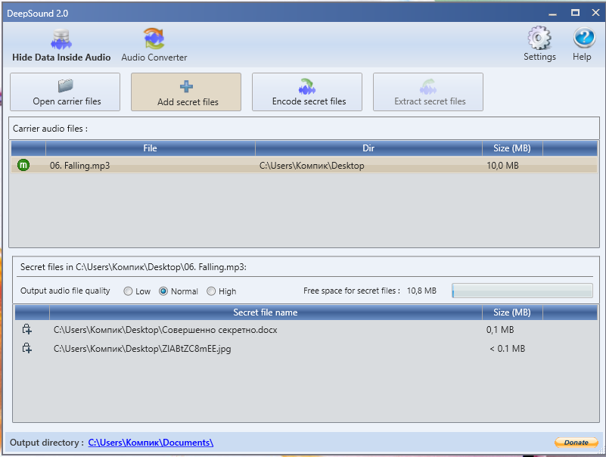Click the Secret file name column header
The height and width of the screenshot is (457, 606).
[x=266, y=312]
